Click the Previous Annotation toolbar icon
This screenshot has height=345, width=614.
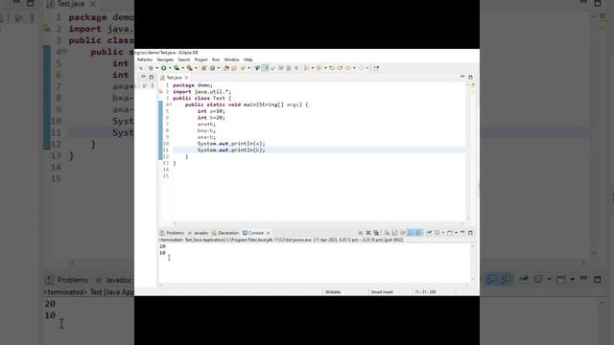(x=319, y=68)
